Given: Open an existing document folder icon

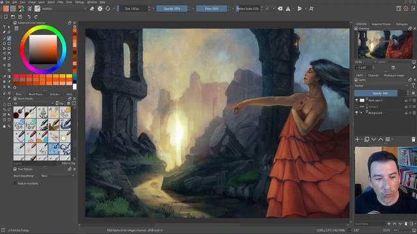Looking at the screenshot, I should [x=13, y=17].
